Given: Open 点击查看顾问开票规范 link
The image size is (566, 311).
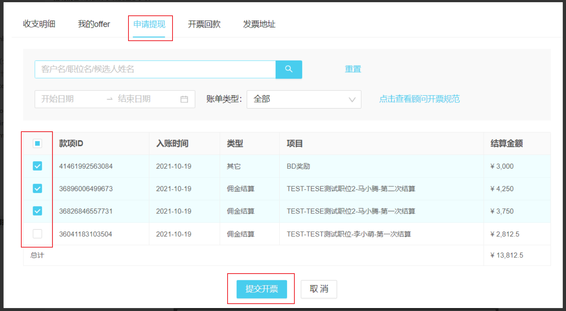Looking at the screenshot, I should pyautogui.click(x=420, y=99).
